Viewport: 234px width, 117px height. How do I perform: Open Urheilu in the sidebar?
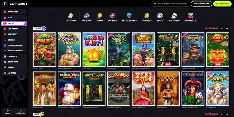click(14, 40)
